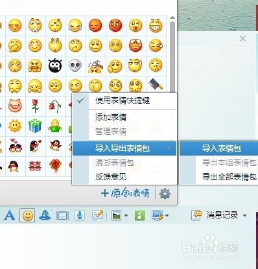Select 添加表情 menu entry
The image size is (258, 269).
[x=124, y=117]
